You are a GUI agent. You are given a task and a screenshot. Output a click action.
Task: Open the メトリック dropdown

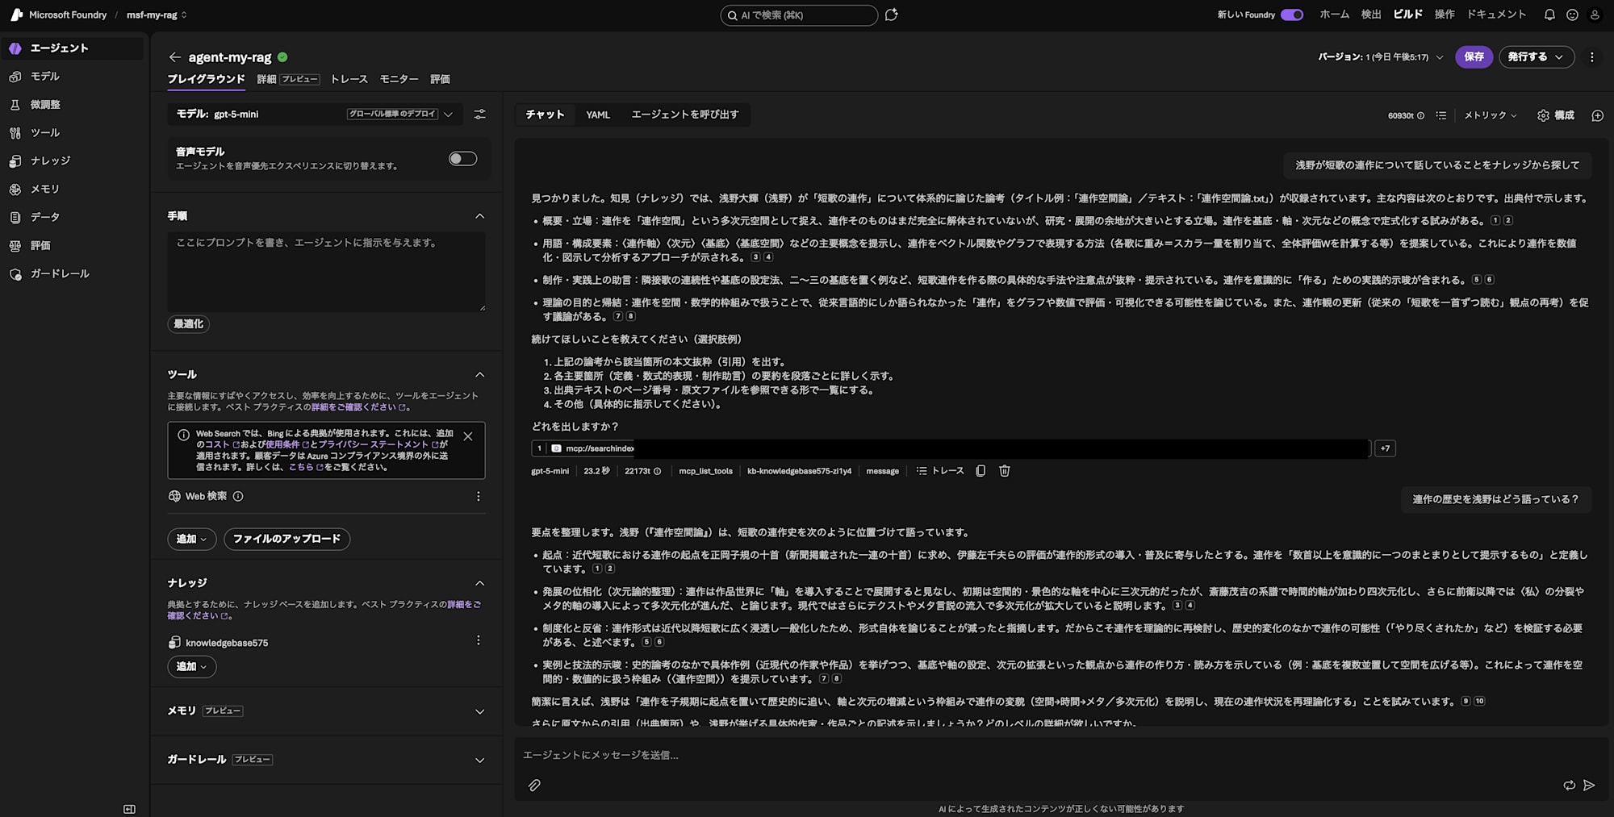pos(1491,115)
